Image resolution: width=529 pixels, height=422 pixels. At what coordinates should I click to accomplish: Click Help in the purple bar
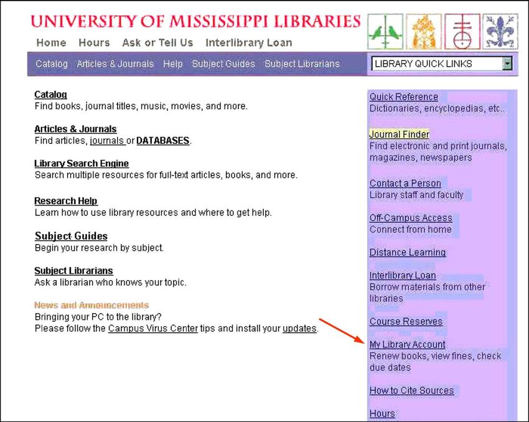point(173,63)
